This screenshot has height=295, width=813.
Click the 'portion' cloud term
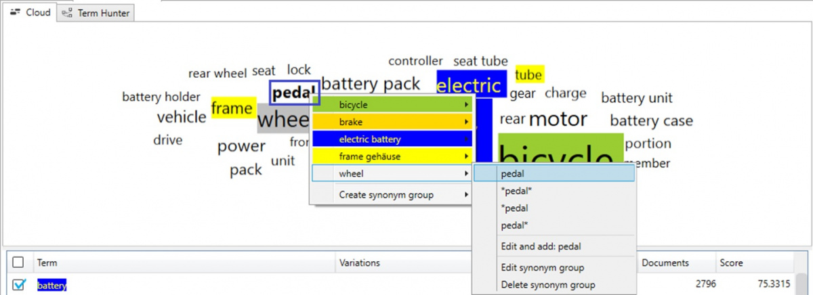(648, 143)
